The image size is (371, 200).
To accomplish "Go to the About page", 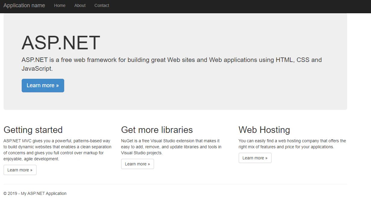I will (80, 5).
